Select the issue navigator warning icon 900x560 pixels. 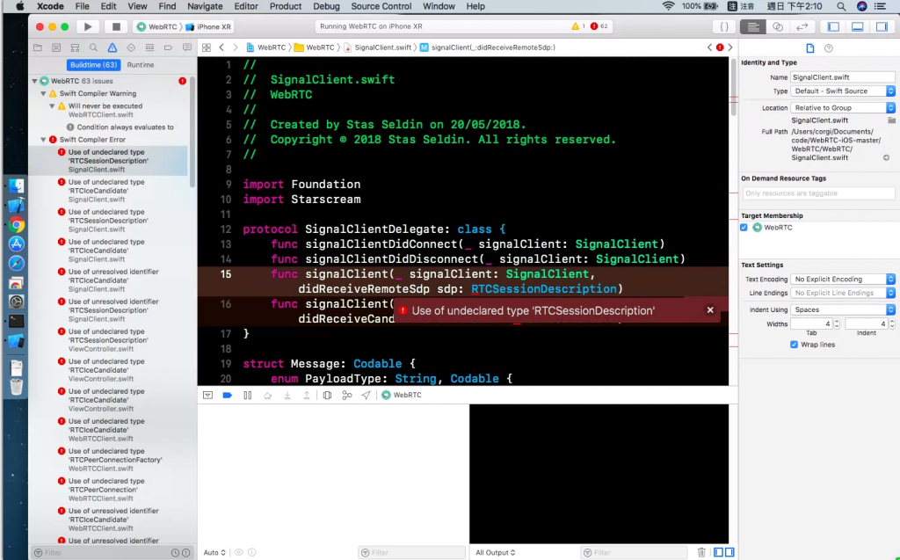pos(112,47)
